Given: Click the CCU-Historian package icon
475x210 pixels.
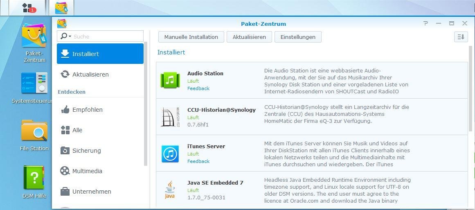Looking at the screenshot, I should point(170,117).
